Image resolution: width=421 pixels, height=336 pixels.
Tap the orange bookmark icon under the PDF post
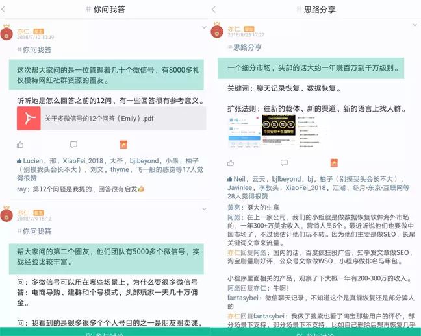click(x=124, y=145)
